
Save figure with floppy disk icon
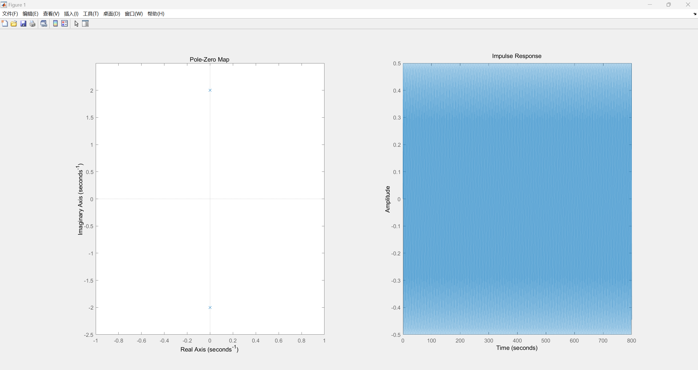click(23, 24)
